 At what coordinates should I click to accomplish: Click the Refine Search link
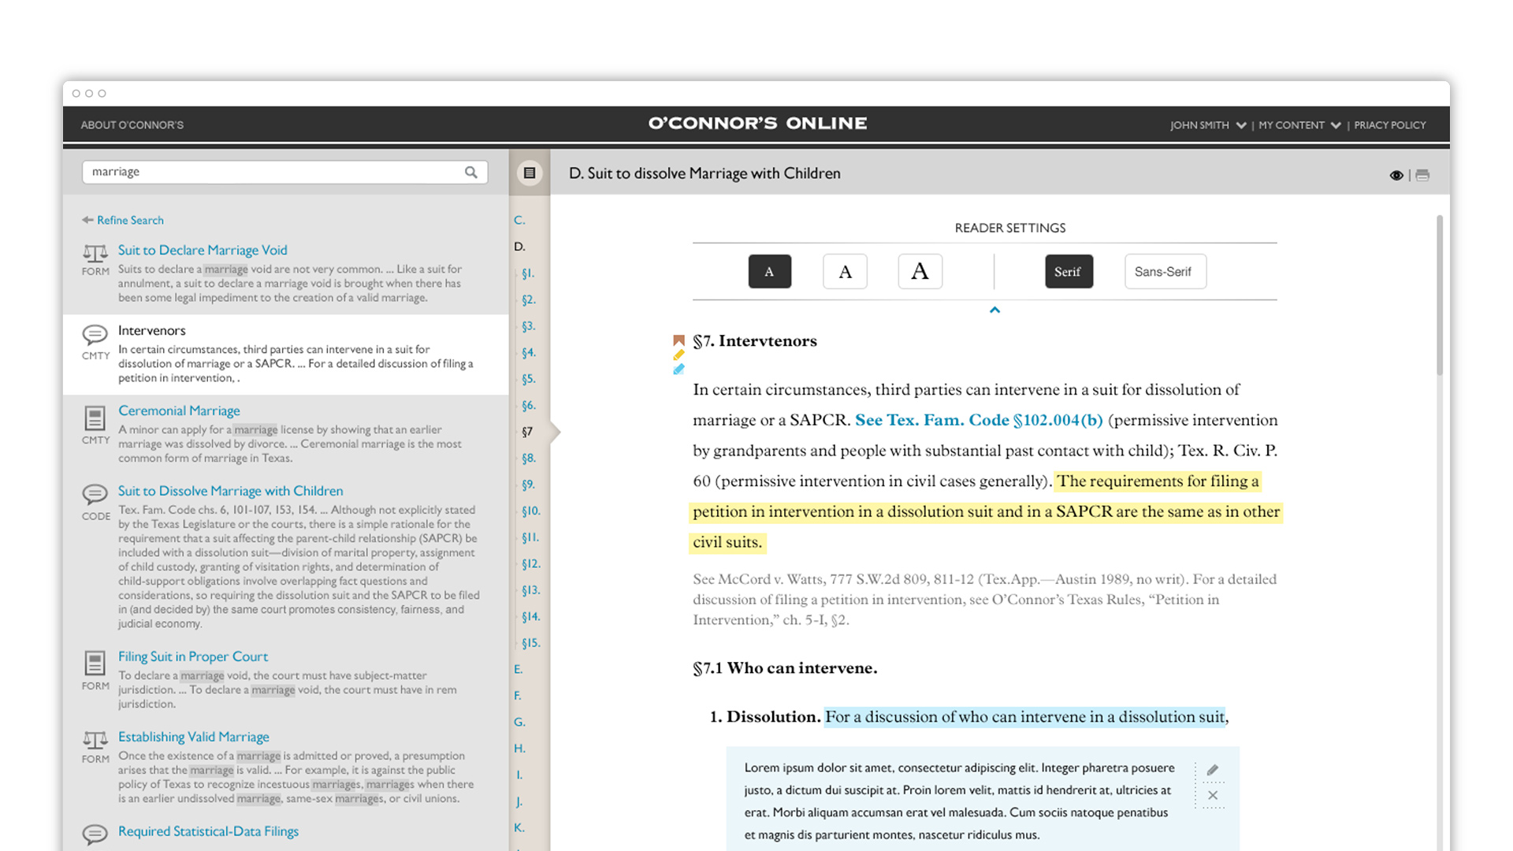(129, 220)
